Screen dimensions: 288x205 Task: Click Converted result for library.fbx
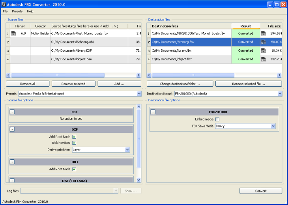click(246, 50)
